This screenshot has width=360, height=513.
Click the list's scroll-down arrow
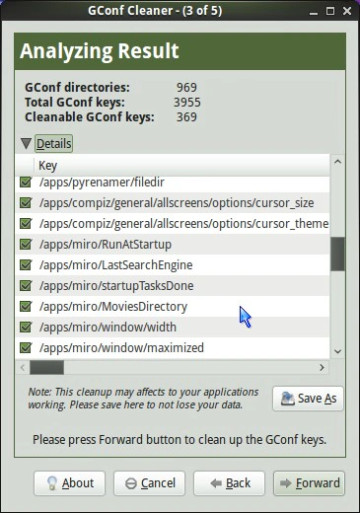[x=337, y=351]
